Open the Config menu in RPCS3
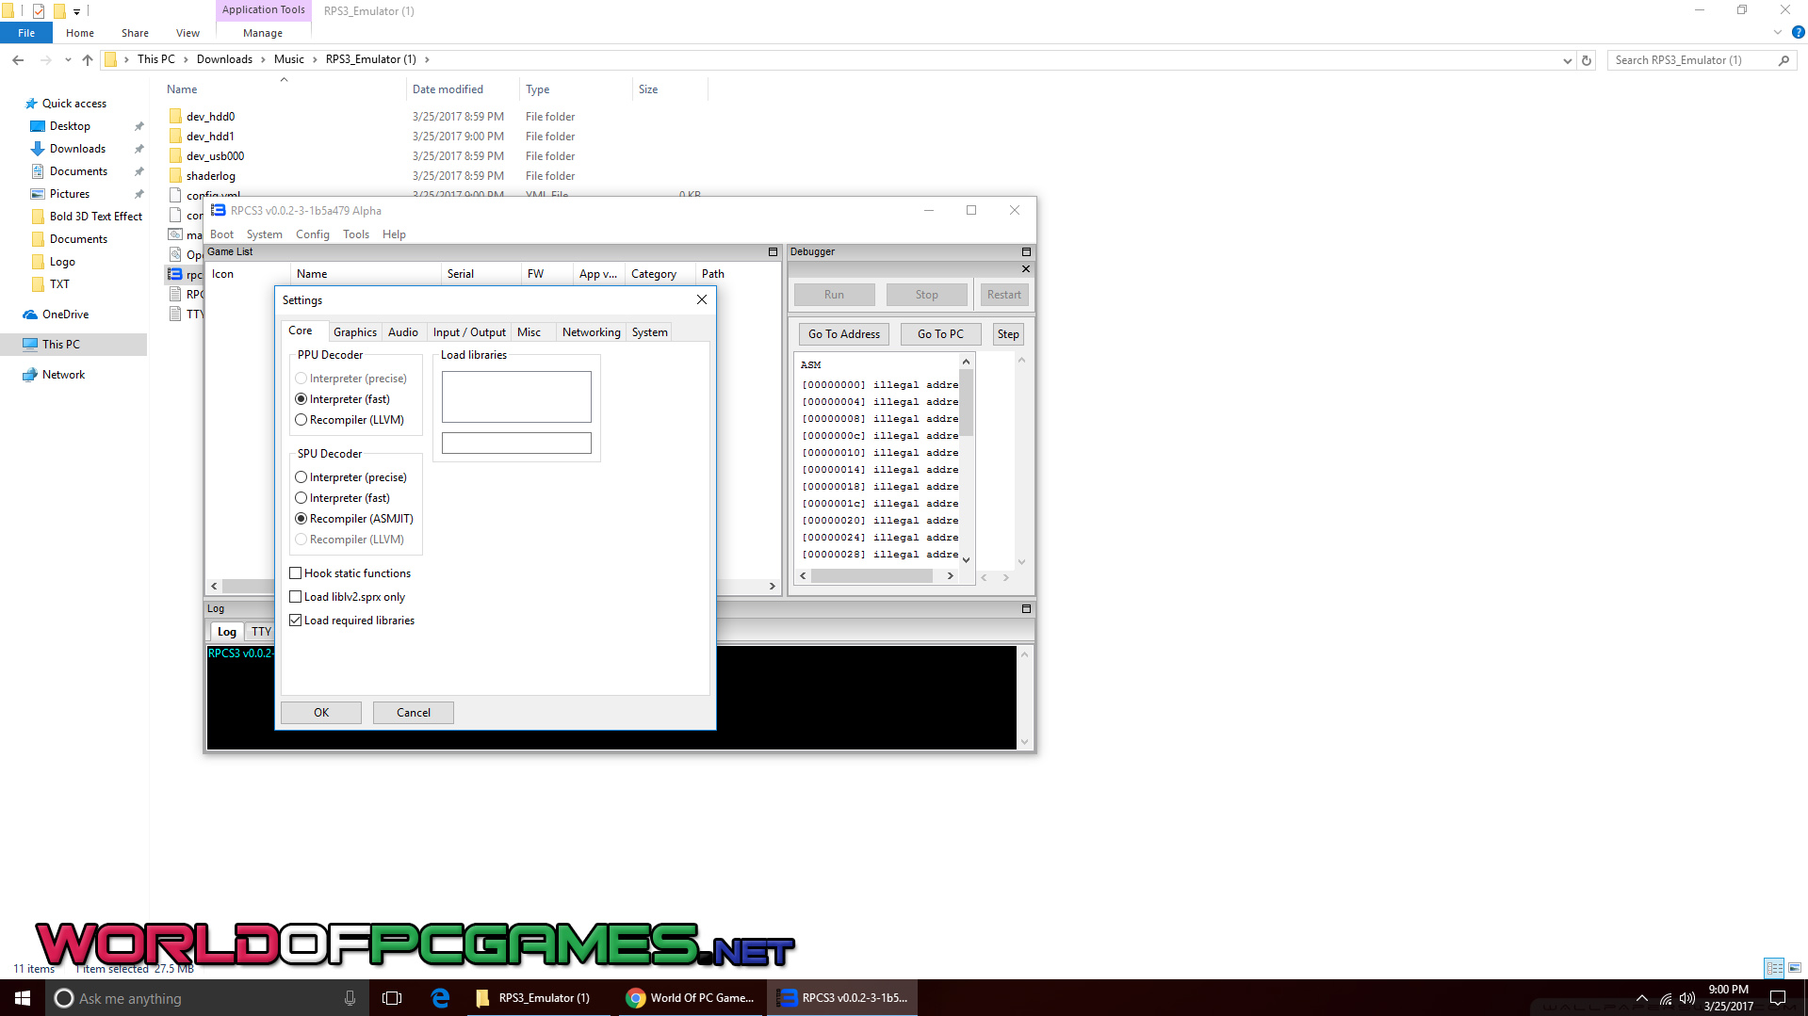Screen dimensions: 1808x1016 point(312,234)
